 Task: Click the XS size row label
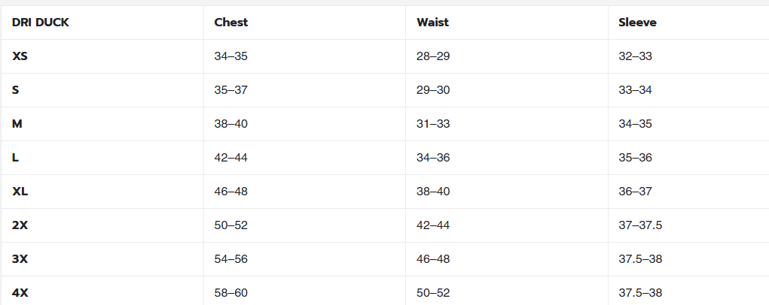click(20, 56)
